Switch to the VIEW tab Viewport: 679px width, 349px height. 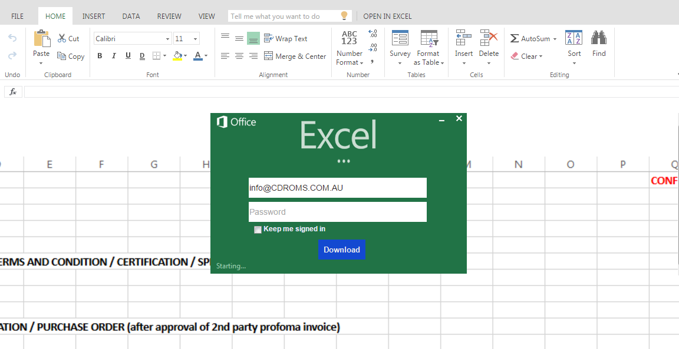[x=206, y=16]
